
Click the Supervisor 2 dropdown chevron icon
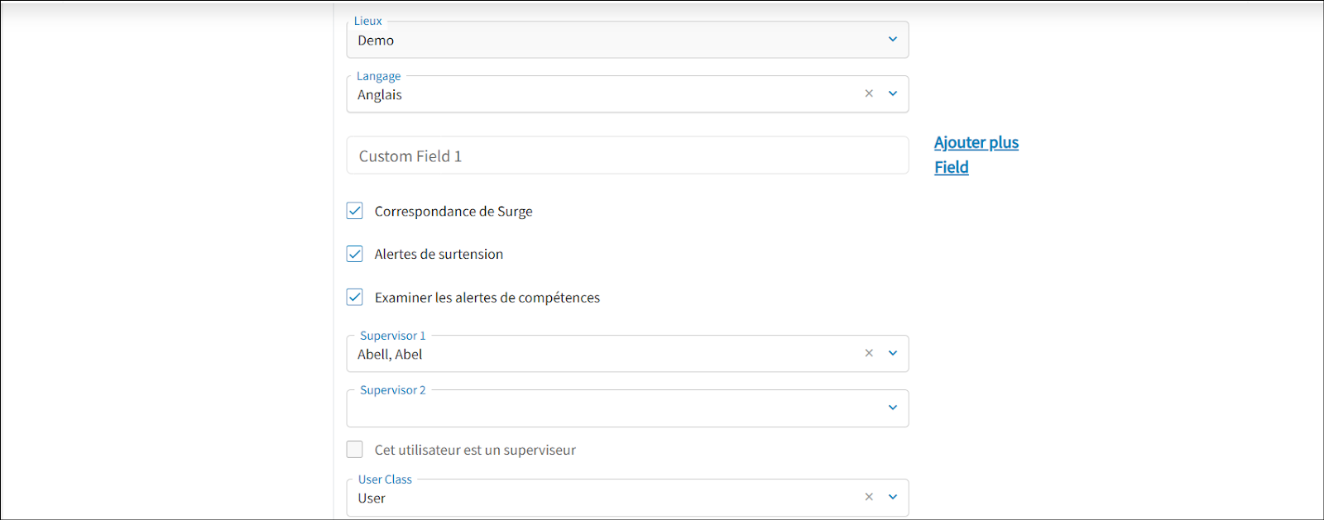tap(892, 408)
